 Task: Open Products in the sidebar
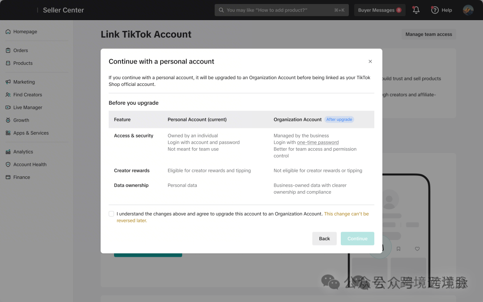coord(23,63)
